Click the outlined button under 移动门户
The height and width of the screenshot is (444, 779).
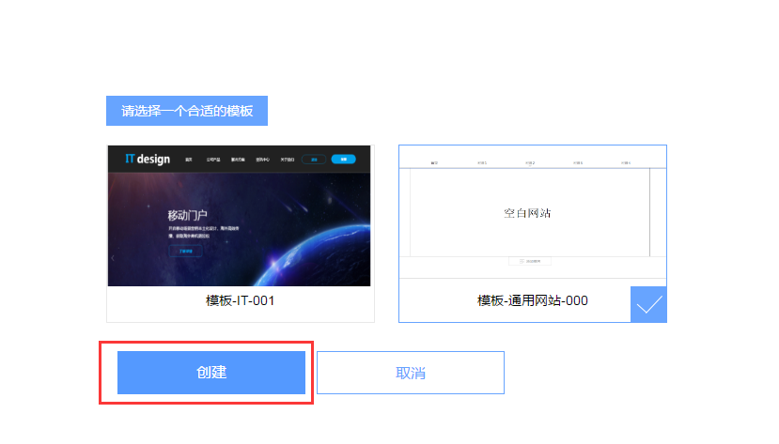[185, 251]
